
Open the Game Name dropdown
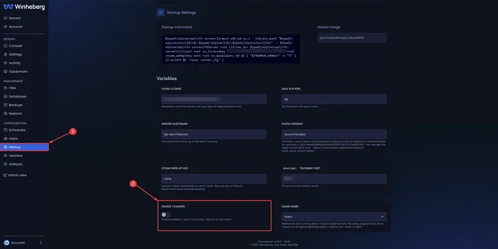click(x=334, y=217)
